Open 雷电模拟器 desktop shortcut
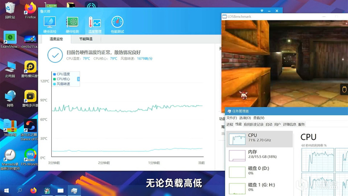 point(30,69)
